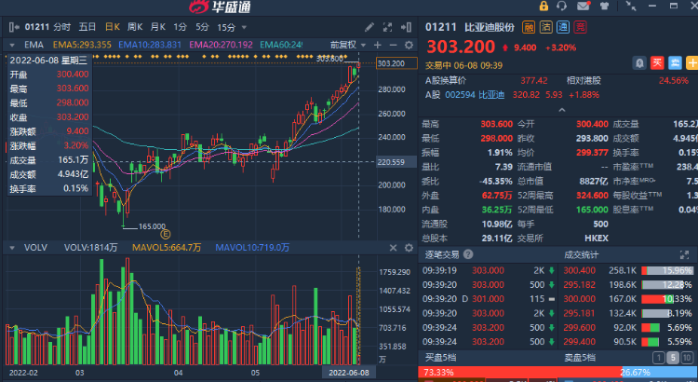This screenshot has width=698, height=382.
Task: Select the 月K monthly candlestick tab
Action: (158, 27)
